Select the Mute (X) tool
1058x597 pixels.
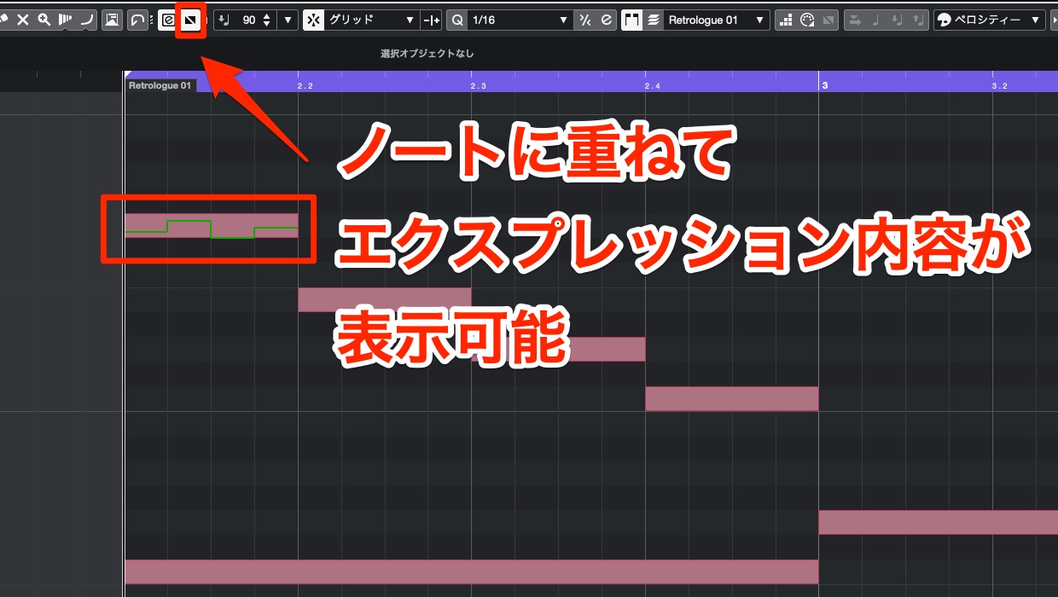(23, 20)
